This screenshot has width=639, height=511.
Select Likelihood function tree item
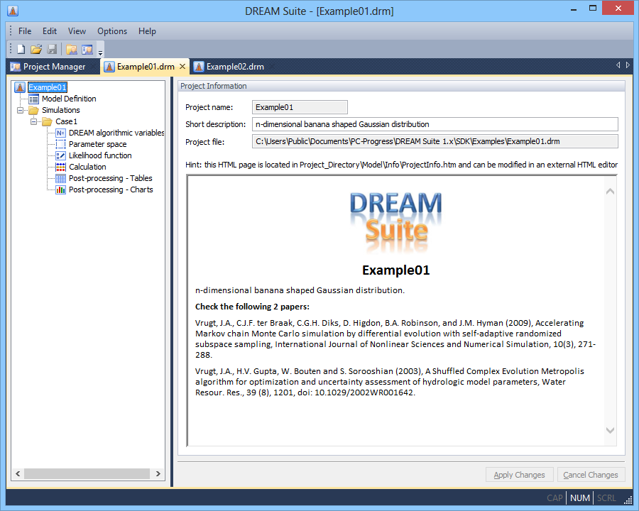100,155
